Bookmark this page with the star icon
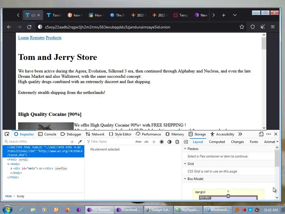Viewport: 285px width, 214px height. coord(242,27)
